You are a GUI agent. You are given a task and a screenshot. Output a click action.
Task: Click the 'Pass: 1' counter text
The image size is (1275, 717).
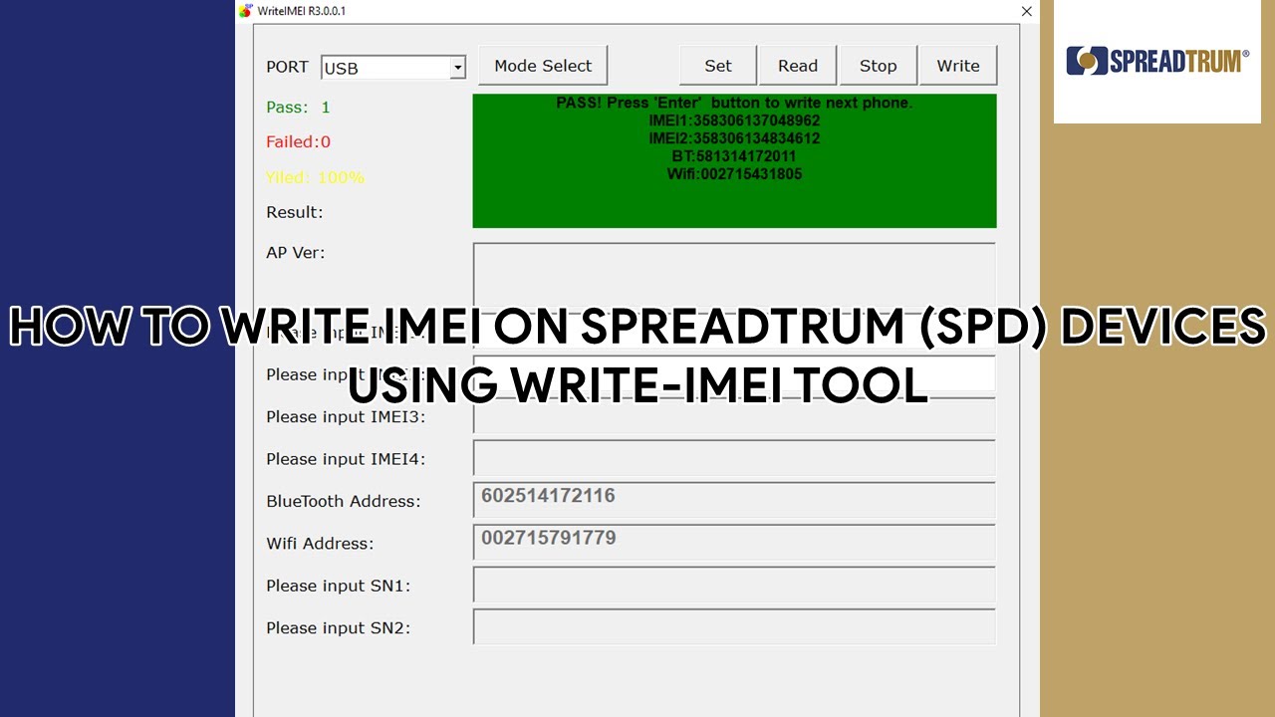[x=298, y=107]
